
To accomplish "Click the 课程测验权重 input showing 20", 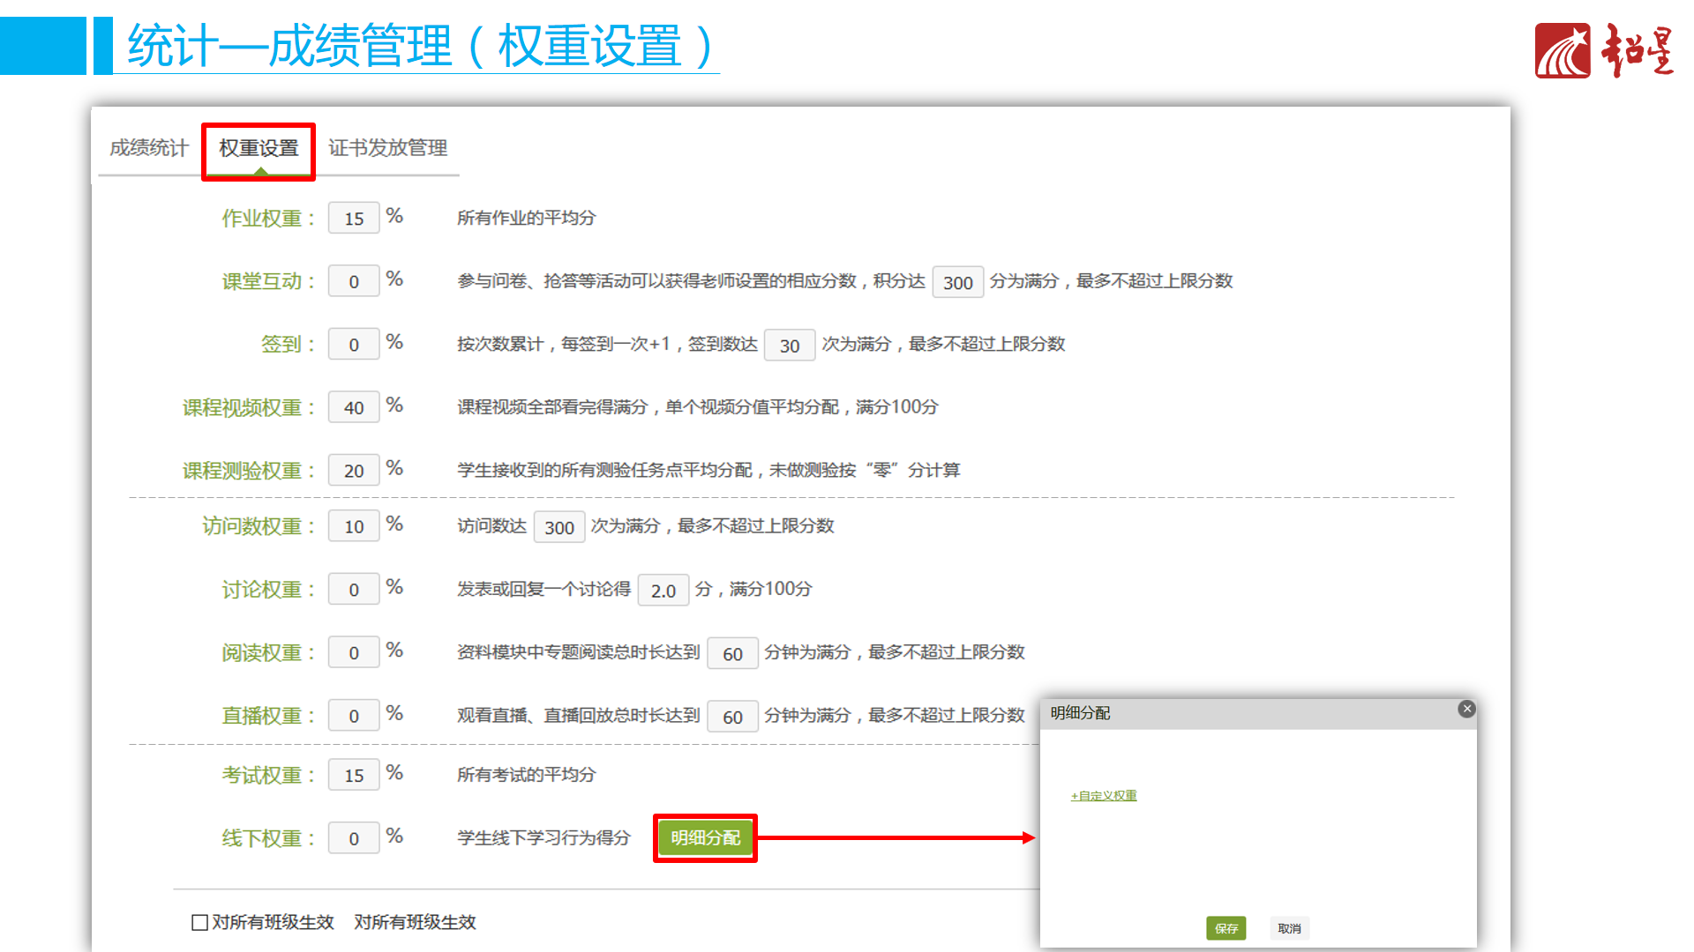I will coord(353,471).
